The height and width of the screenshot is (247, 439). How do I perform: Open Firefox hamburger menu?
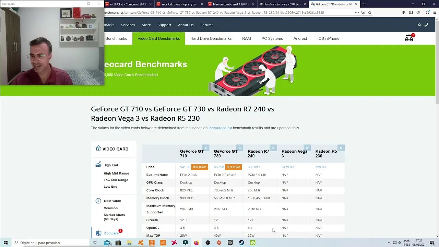(434, 12)
